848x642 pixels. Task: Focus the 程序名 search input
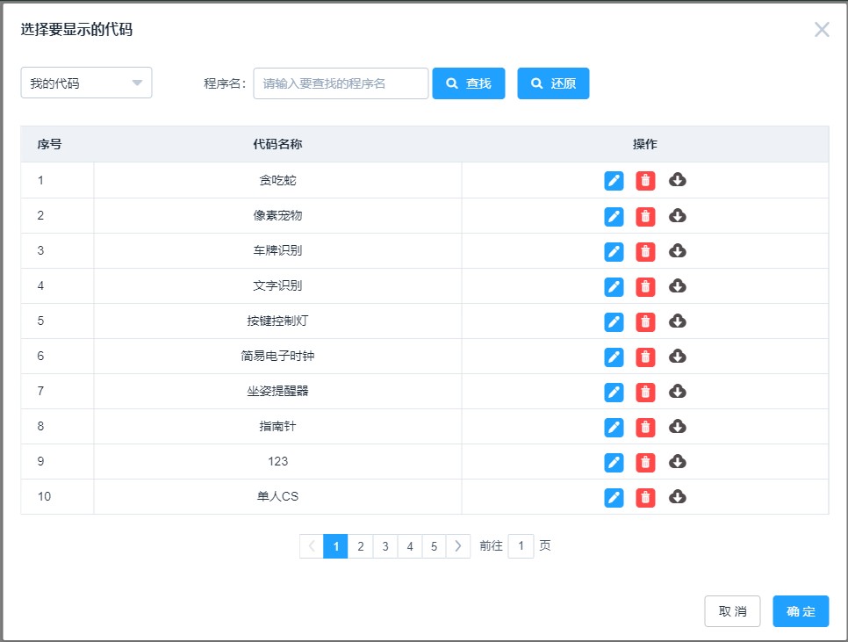[x=341, y=83]
